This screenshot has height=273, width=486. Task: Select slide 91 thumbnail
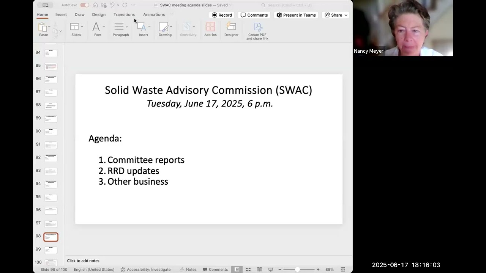(51, 145)
